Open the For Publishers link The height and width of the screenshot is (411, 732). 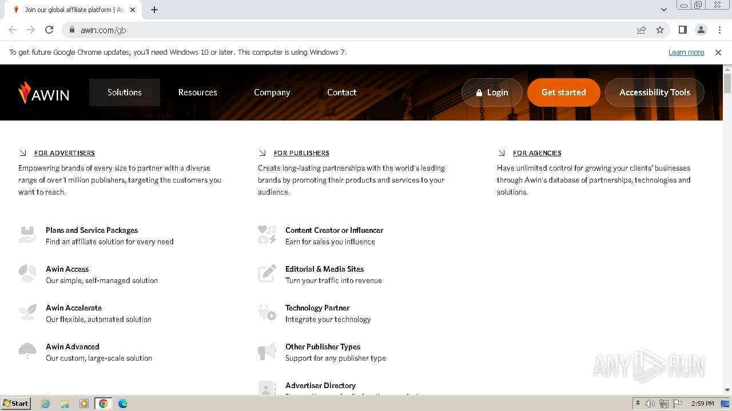pyautogui.click(x=301, y=153)
